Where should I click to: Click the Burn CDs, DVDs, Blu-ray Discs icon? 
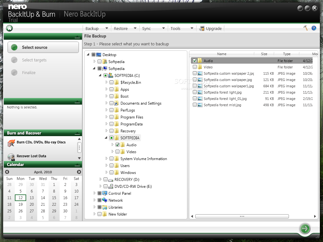coord(11,143)
